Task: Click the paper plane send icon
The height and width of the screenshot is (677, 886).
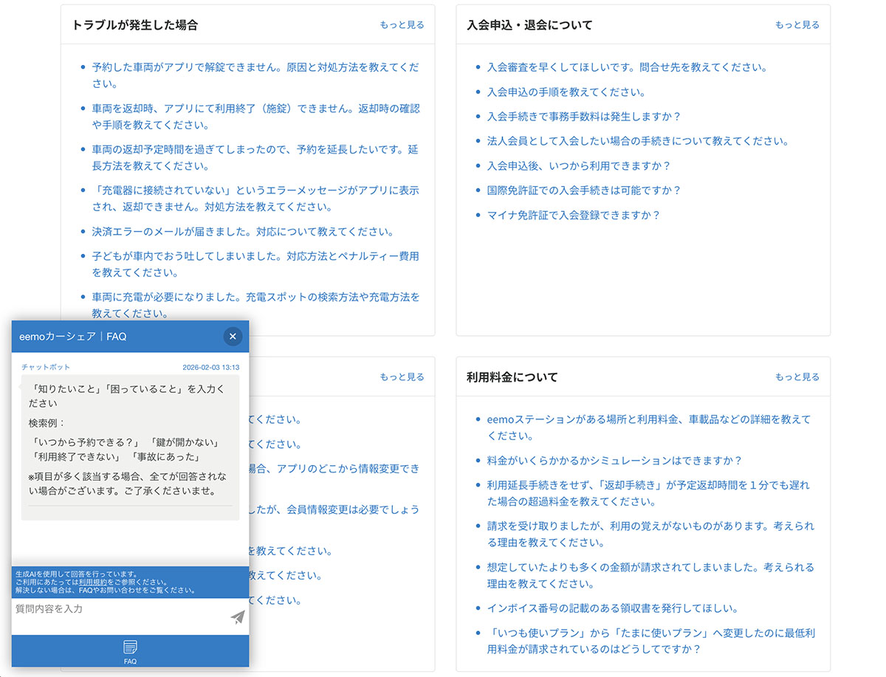Action: [x=236, y=617]
